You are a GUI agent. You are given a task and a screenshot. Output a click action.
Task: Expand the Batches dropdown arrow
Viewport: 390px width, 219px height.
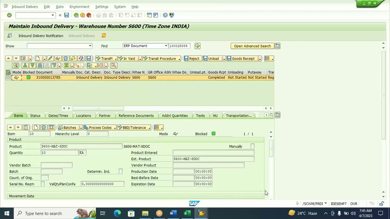(x=81, y=128)
